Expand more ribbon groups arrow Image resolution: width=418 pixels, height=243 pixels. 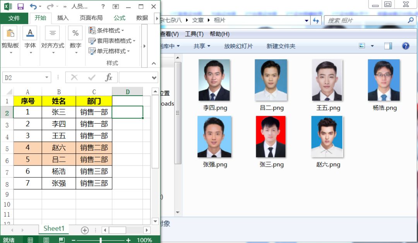pos(144,46)
